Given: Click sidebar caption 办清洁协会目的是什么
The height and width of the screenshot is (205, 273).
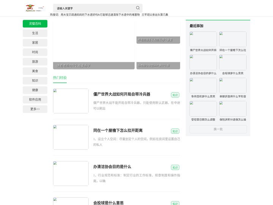Looking at the screenshot, I should click(x=203, y=73).
